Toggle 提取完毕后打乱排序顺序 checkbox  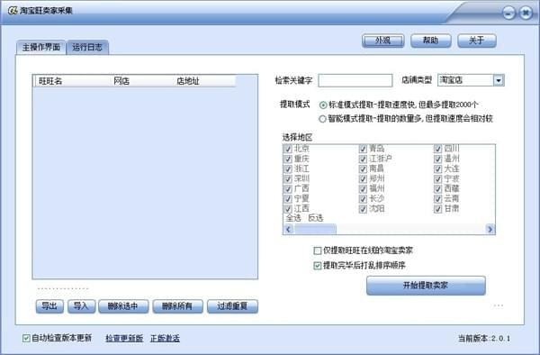pos(318,266)
